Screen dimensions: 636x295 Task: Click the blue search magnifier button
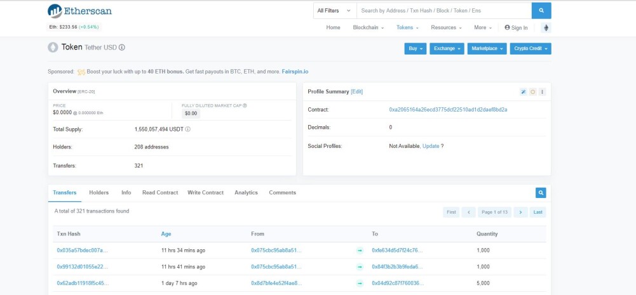coord(541,11)
